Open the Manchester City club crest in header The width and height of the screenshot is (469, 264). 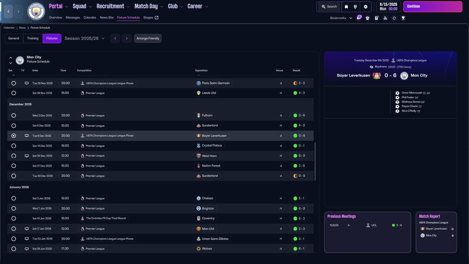36,11
